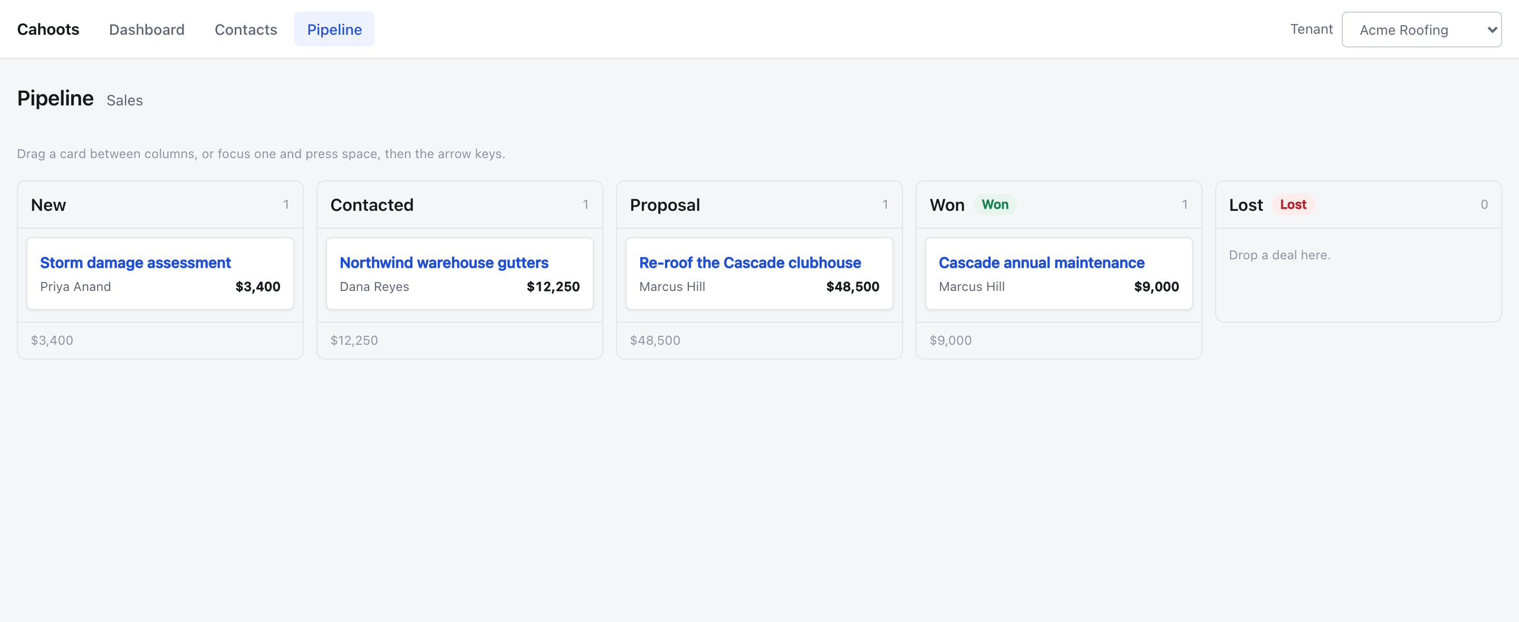Open the Storm damage assessment deal

pyautogui.click(x=135, y=263)
